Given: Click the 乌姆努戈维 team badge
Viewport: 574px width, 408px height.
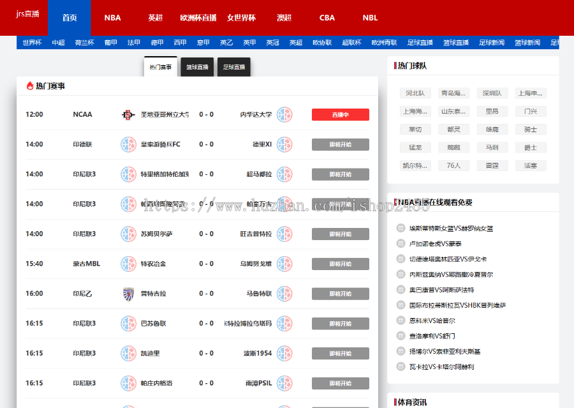Looking at the screenshot, I should 284,264.
